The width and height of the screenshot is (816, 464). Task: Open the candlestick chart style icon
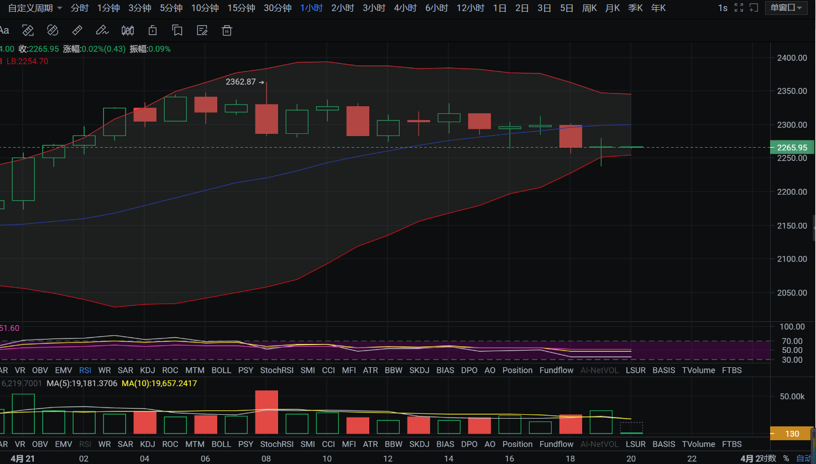pyautogui.click(x=128, y=30)
